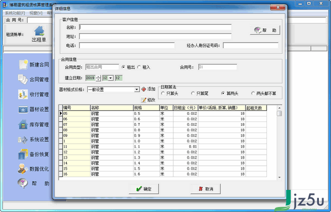Click the table scrollbar thumb

pos(280,113)
